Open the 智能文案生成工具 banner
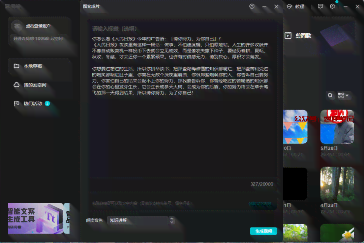364x243 pixels. point(35,218)
